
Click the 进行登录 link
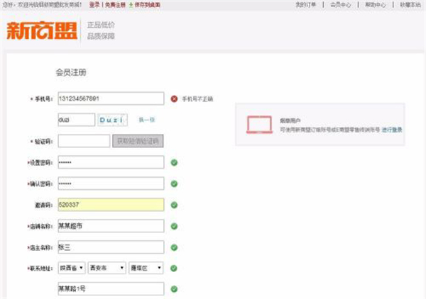click(x=392, y=130)
